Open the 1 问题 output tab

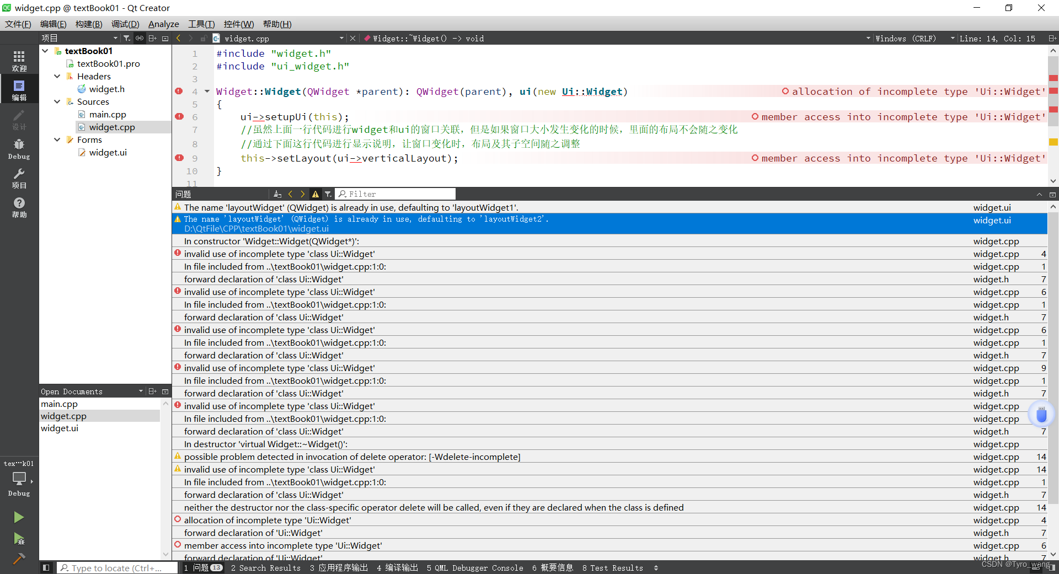coord(204,567)
